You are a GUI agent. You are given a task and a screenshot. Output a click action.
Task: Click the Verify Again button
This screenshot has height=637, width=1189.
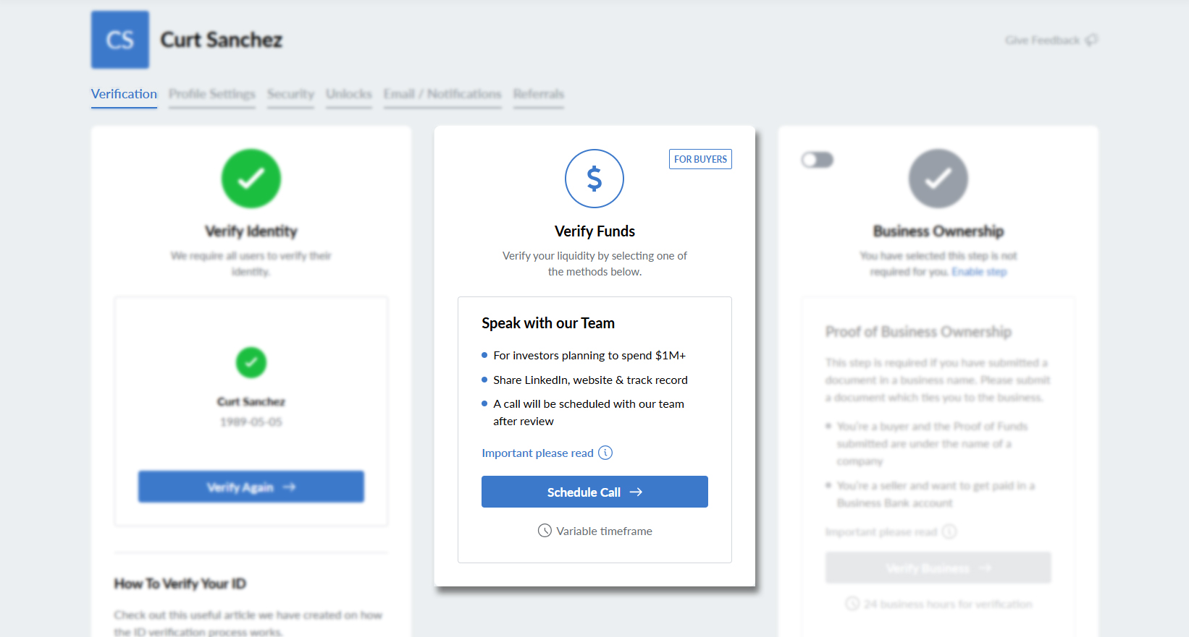251,487
